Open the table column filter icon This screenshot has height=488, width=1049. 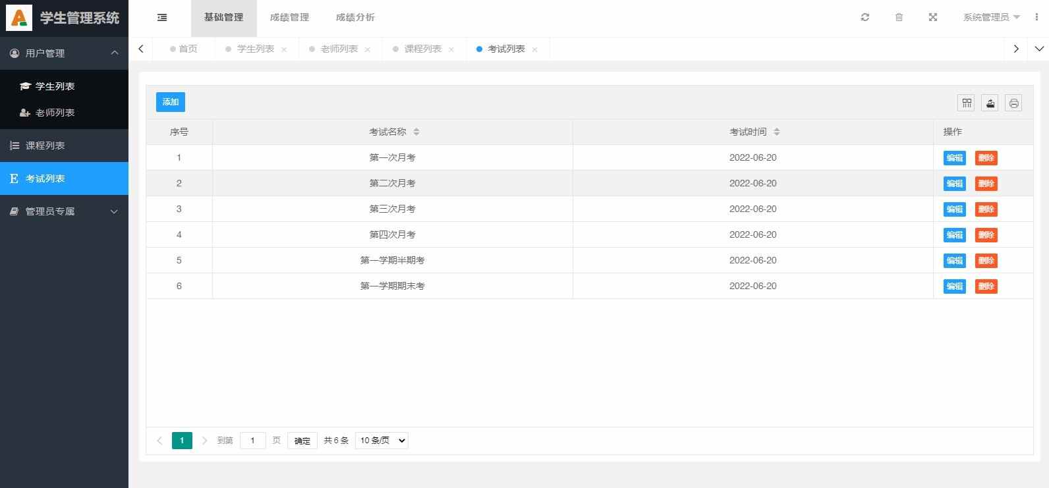point(967,103)
